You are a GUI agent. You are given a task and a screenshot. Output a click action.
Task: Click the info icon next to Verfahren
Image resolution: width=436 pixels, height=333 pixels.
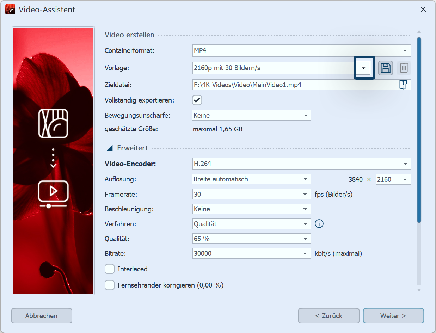tap(319, 224)
